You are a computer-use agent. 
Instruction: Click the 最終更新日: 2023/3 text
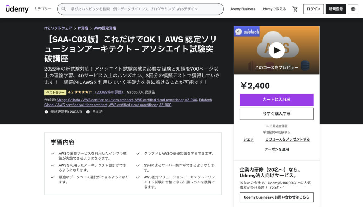pyautogui.click(x=66, y=112)
